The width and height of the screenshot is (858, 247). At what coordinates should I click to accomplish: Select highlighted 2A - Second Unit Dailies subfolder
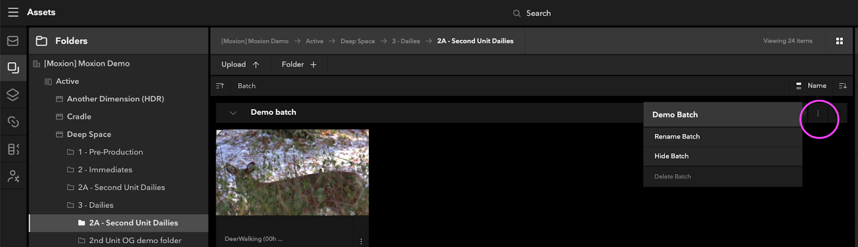tap(119, 223)
